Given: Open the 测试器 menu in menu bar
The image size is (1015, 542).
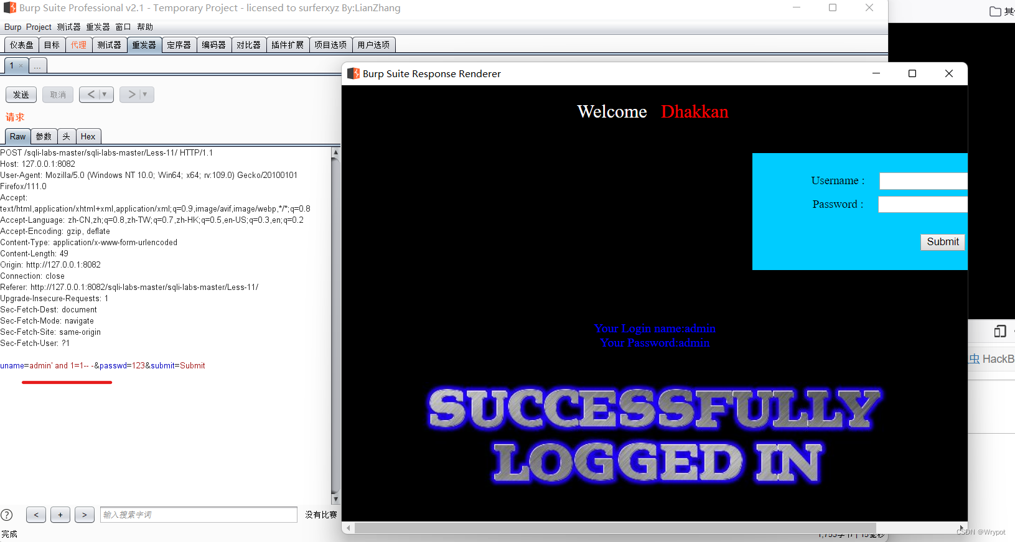Looking at the screenshot, I should (x=68, y=27).
